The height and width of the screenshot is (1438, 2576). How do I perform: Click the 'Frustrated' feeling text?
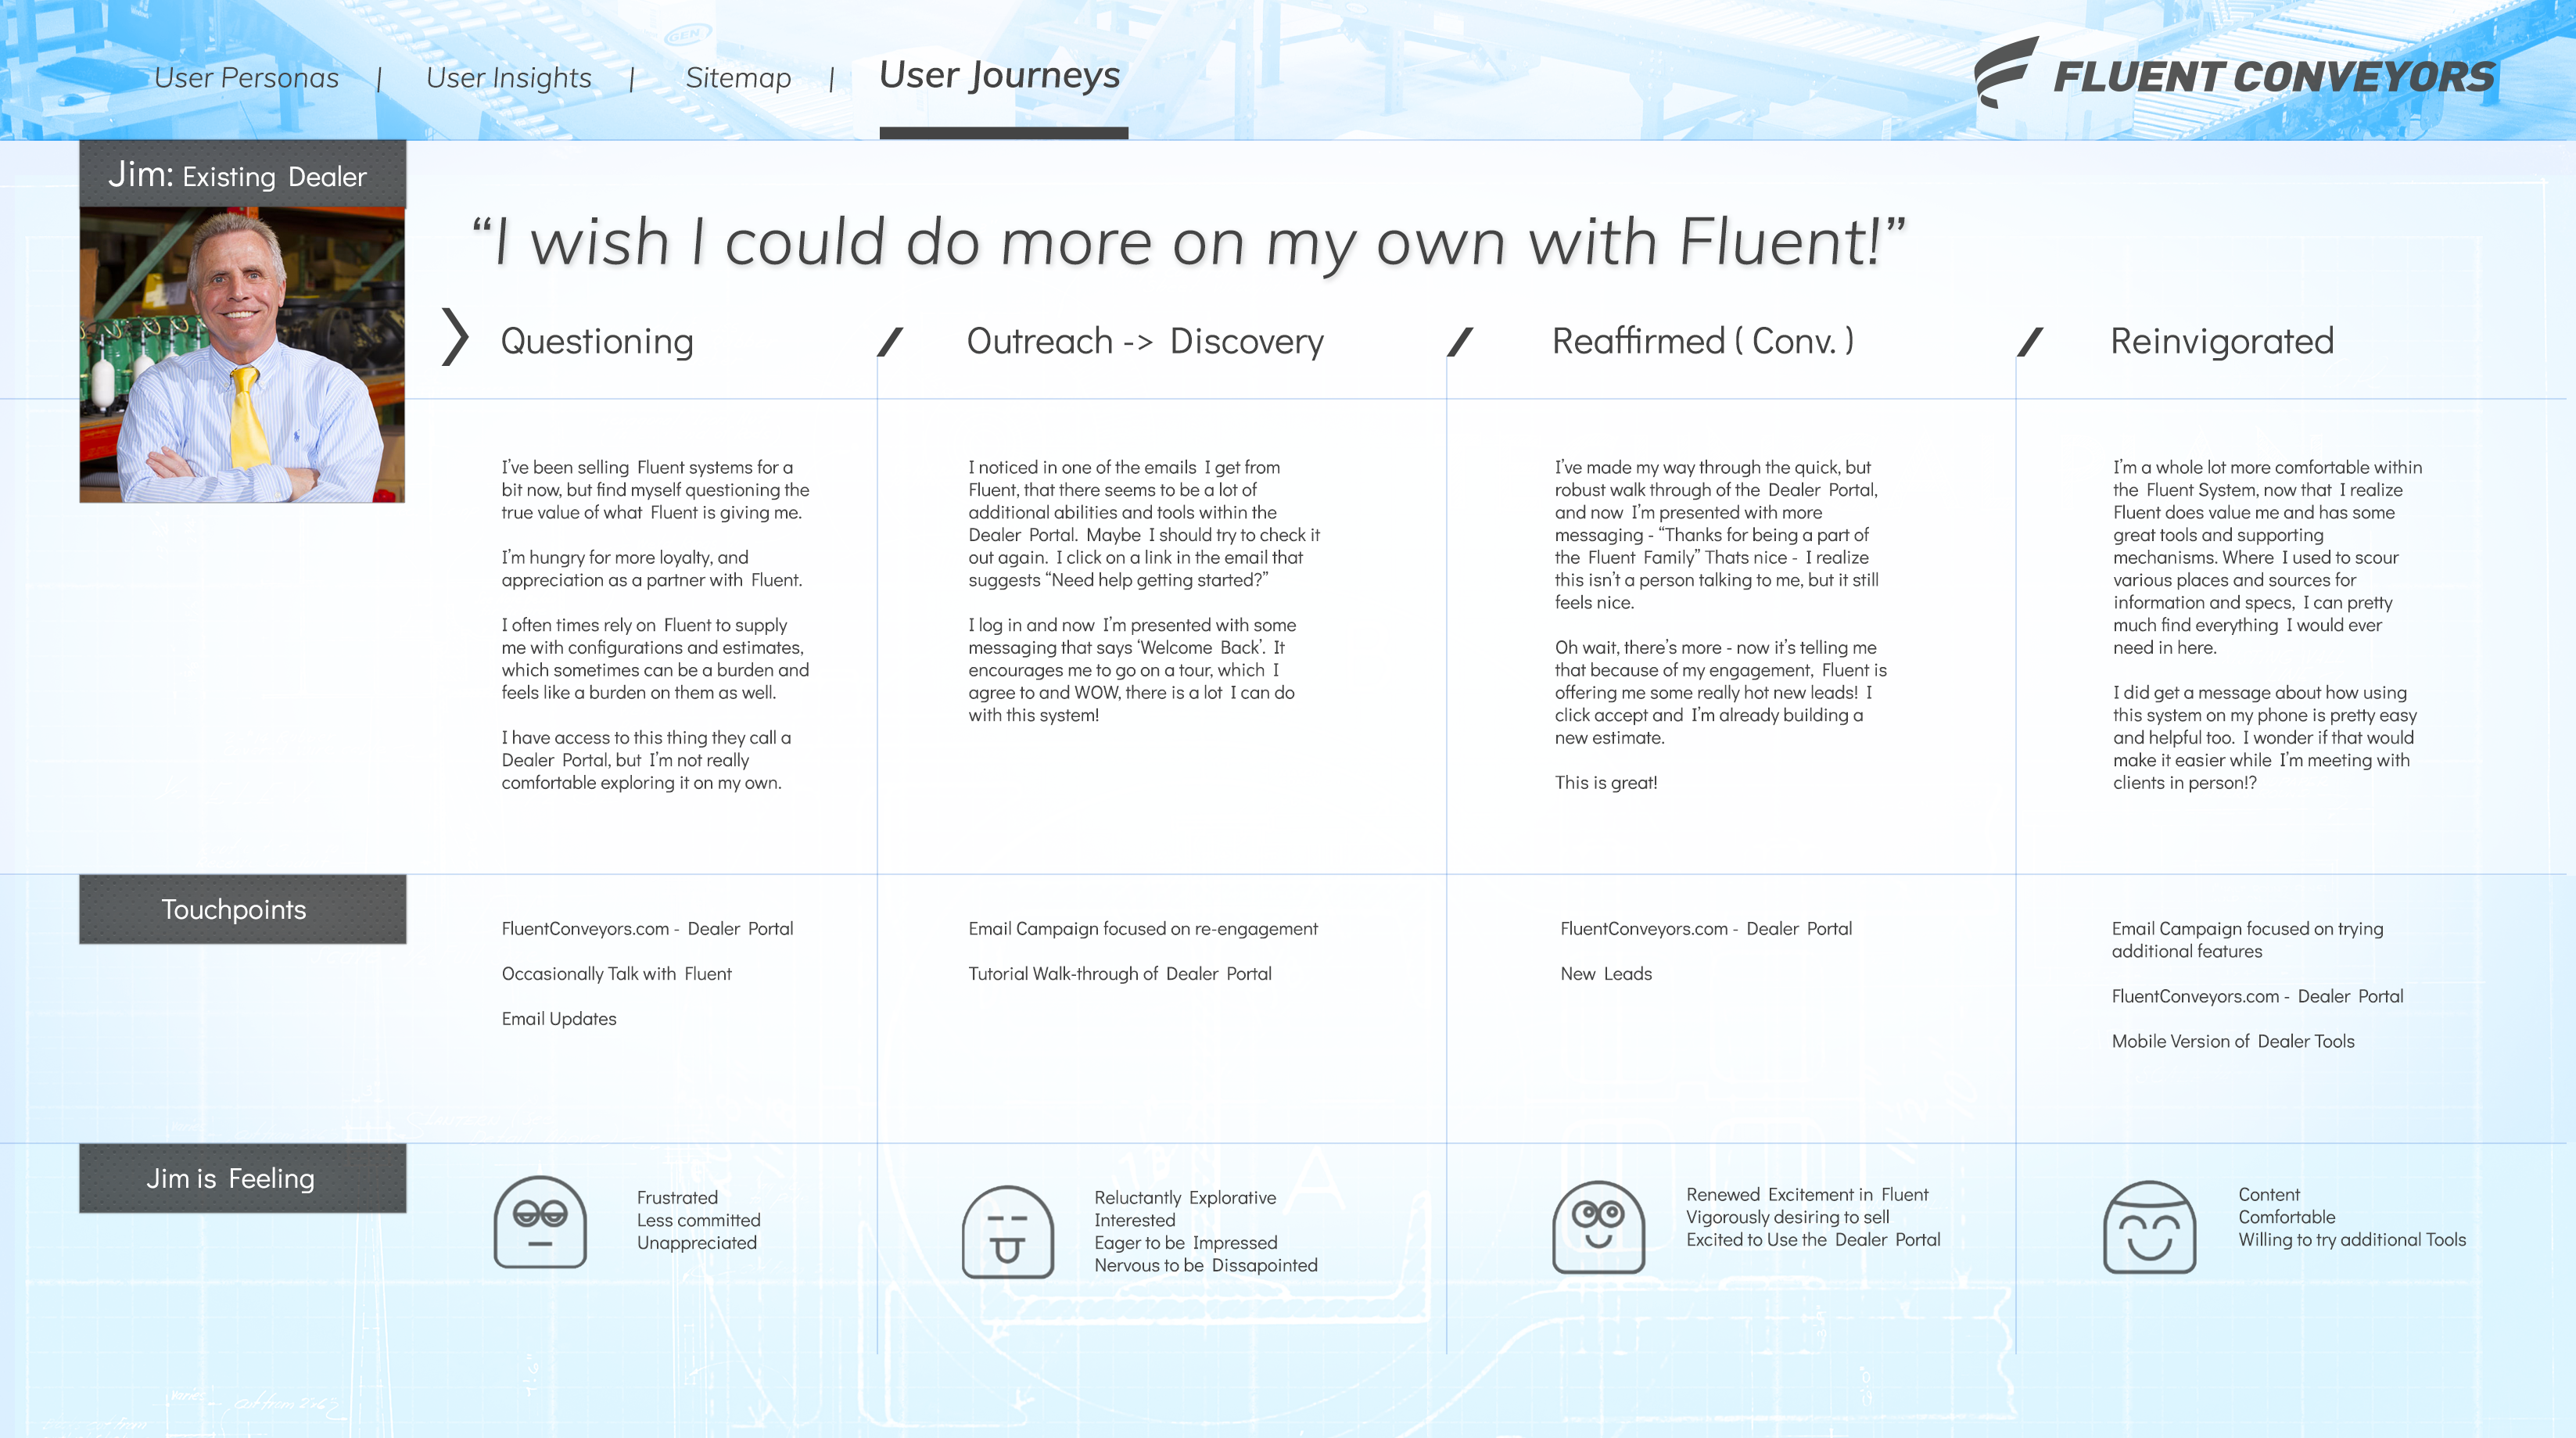[x=677, y=1198]
